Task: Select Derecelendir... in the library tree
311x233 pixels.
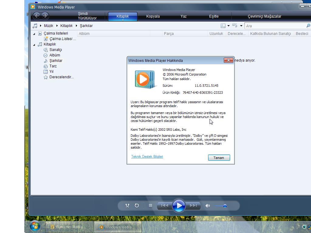Action: tap(61, 77)
